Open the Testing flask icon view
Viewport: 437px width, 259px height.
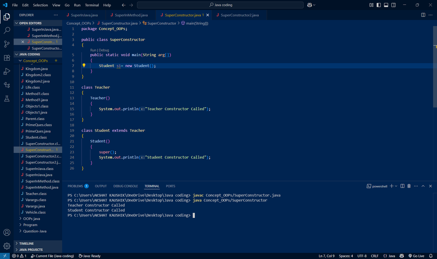click(x=7, y=98)
